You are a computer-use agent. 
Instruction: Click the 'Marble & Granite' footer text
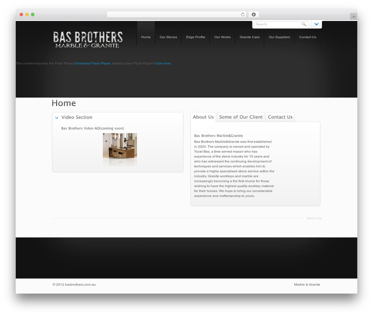coord(307,285)
